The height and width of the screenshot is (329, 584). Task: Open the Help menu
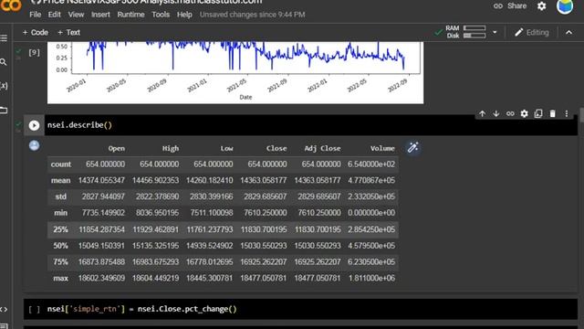tap(184, 15)
